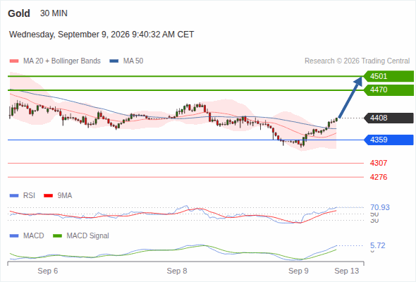Click the blue upward forecast arrow
Viewport: 416px width, 282px height.
[350, 97]
